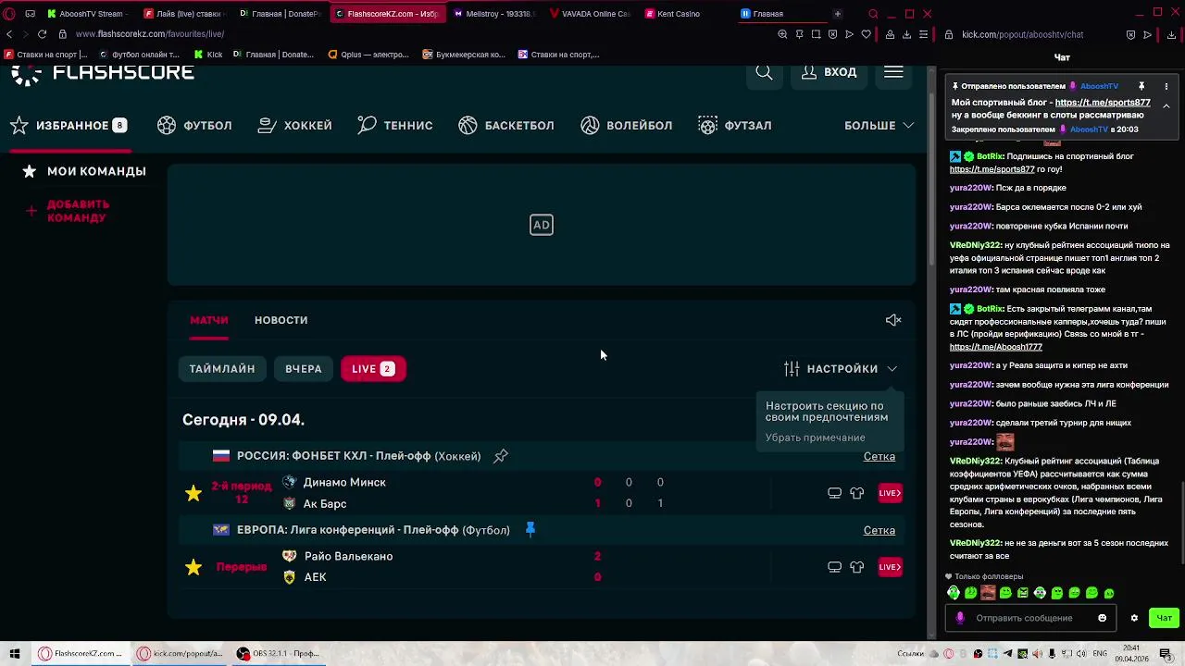Select the LIVE 2 filter

373,369
